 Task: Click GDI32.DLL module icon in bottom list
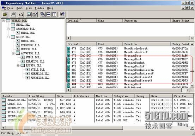4,104
